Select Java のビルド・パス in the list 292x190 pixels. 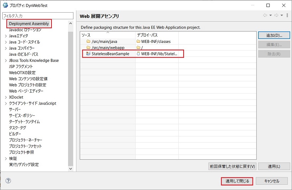24,54
